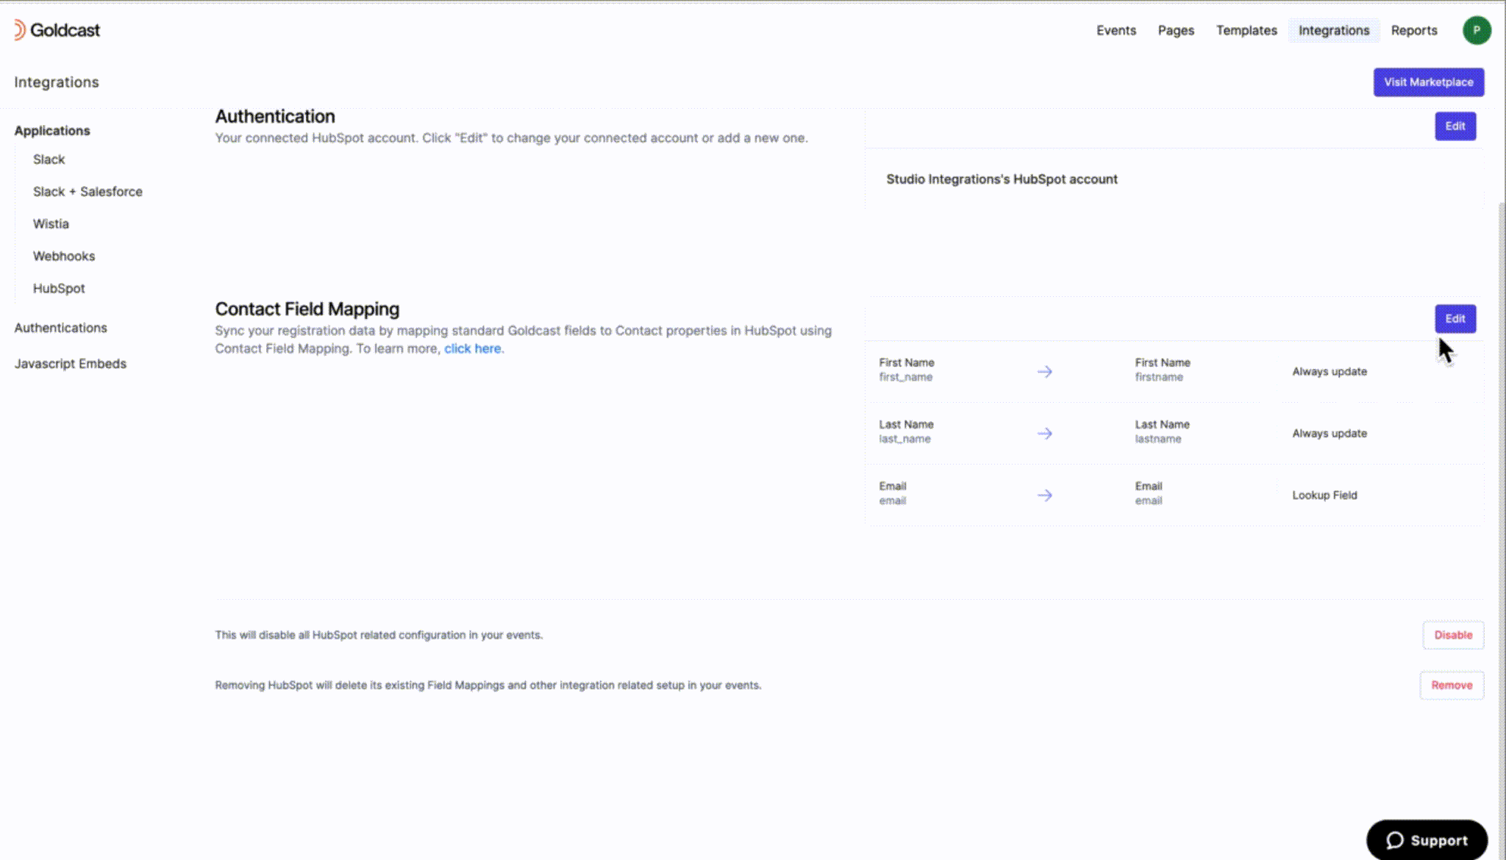
Task: Click the Authentication heading
Action: pyautogui.click(x=274, y=116)
